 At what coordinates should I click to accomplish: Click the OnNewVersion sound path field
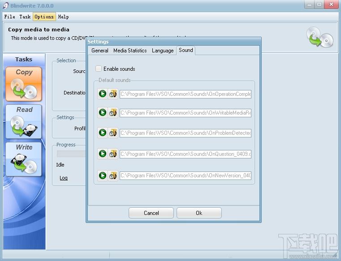click(186, 175)
